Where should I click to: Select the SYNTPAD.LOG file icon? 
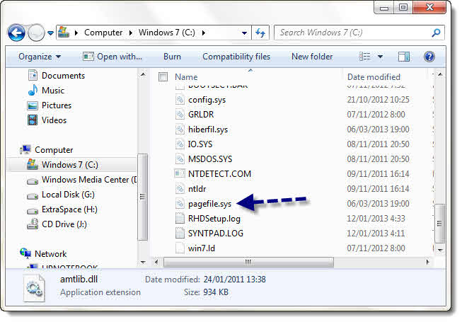(x=180, y=234)
